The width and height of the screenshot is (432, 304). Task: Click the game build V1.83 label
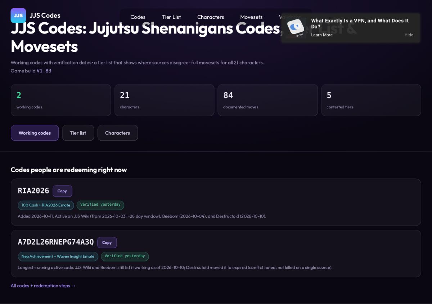click(31, 71)
